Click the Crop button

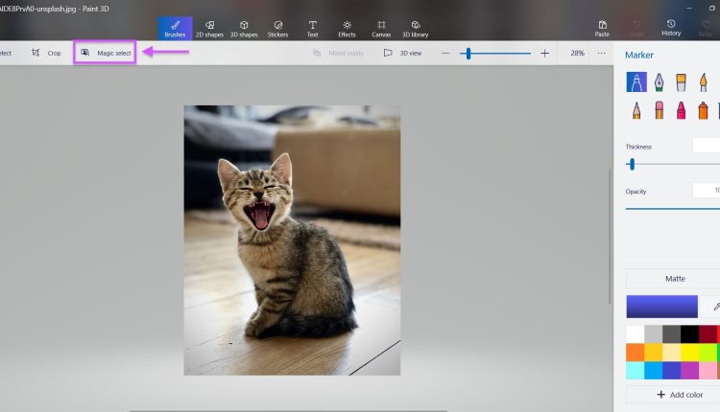point(46,53)
